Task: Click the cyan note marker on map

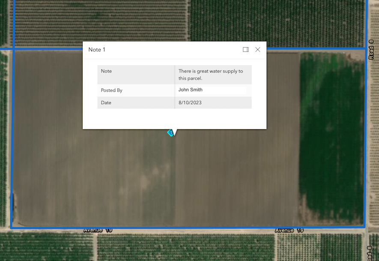Action: [x=170, y=133]
